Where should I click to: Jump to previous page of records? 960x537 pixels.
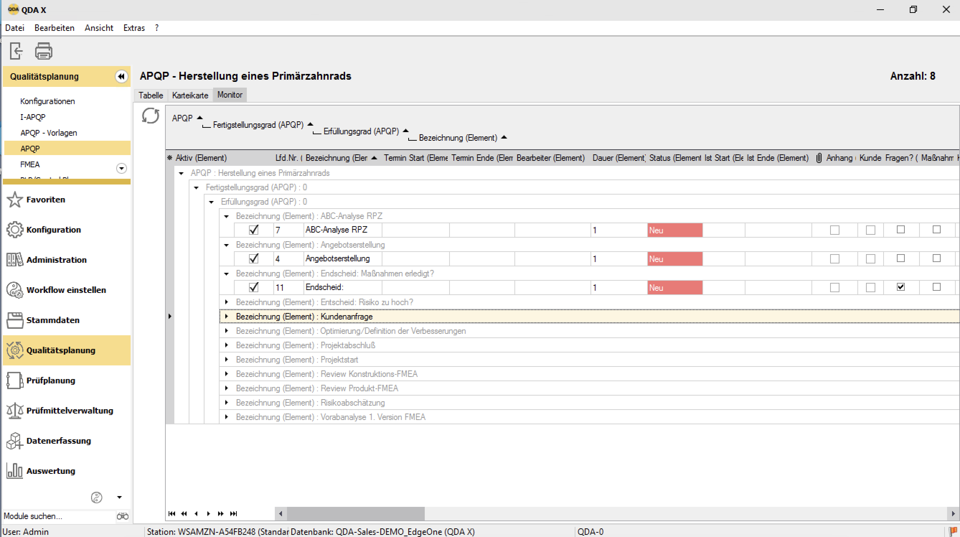184,514
